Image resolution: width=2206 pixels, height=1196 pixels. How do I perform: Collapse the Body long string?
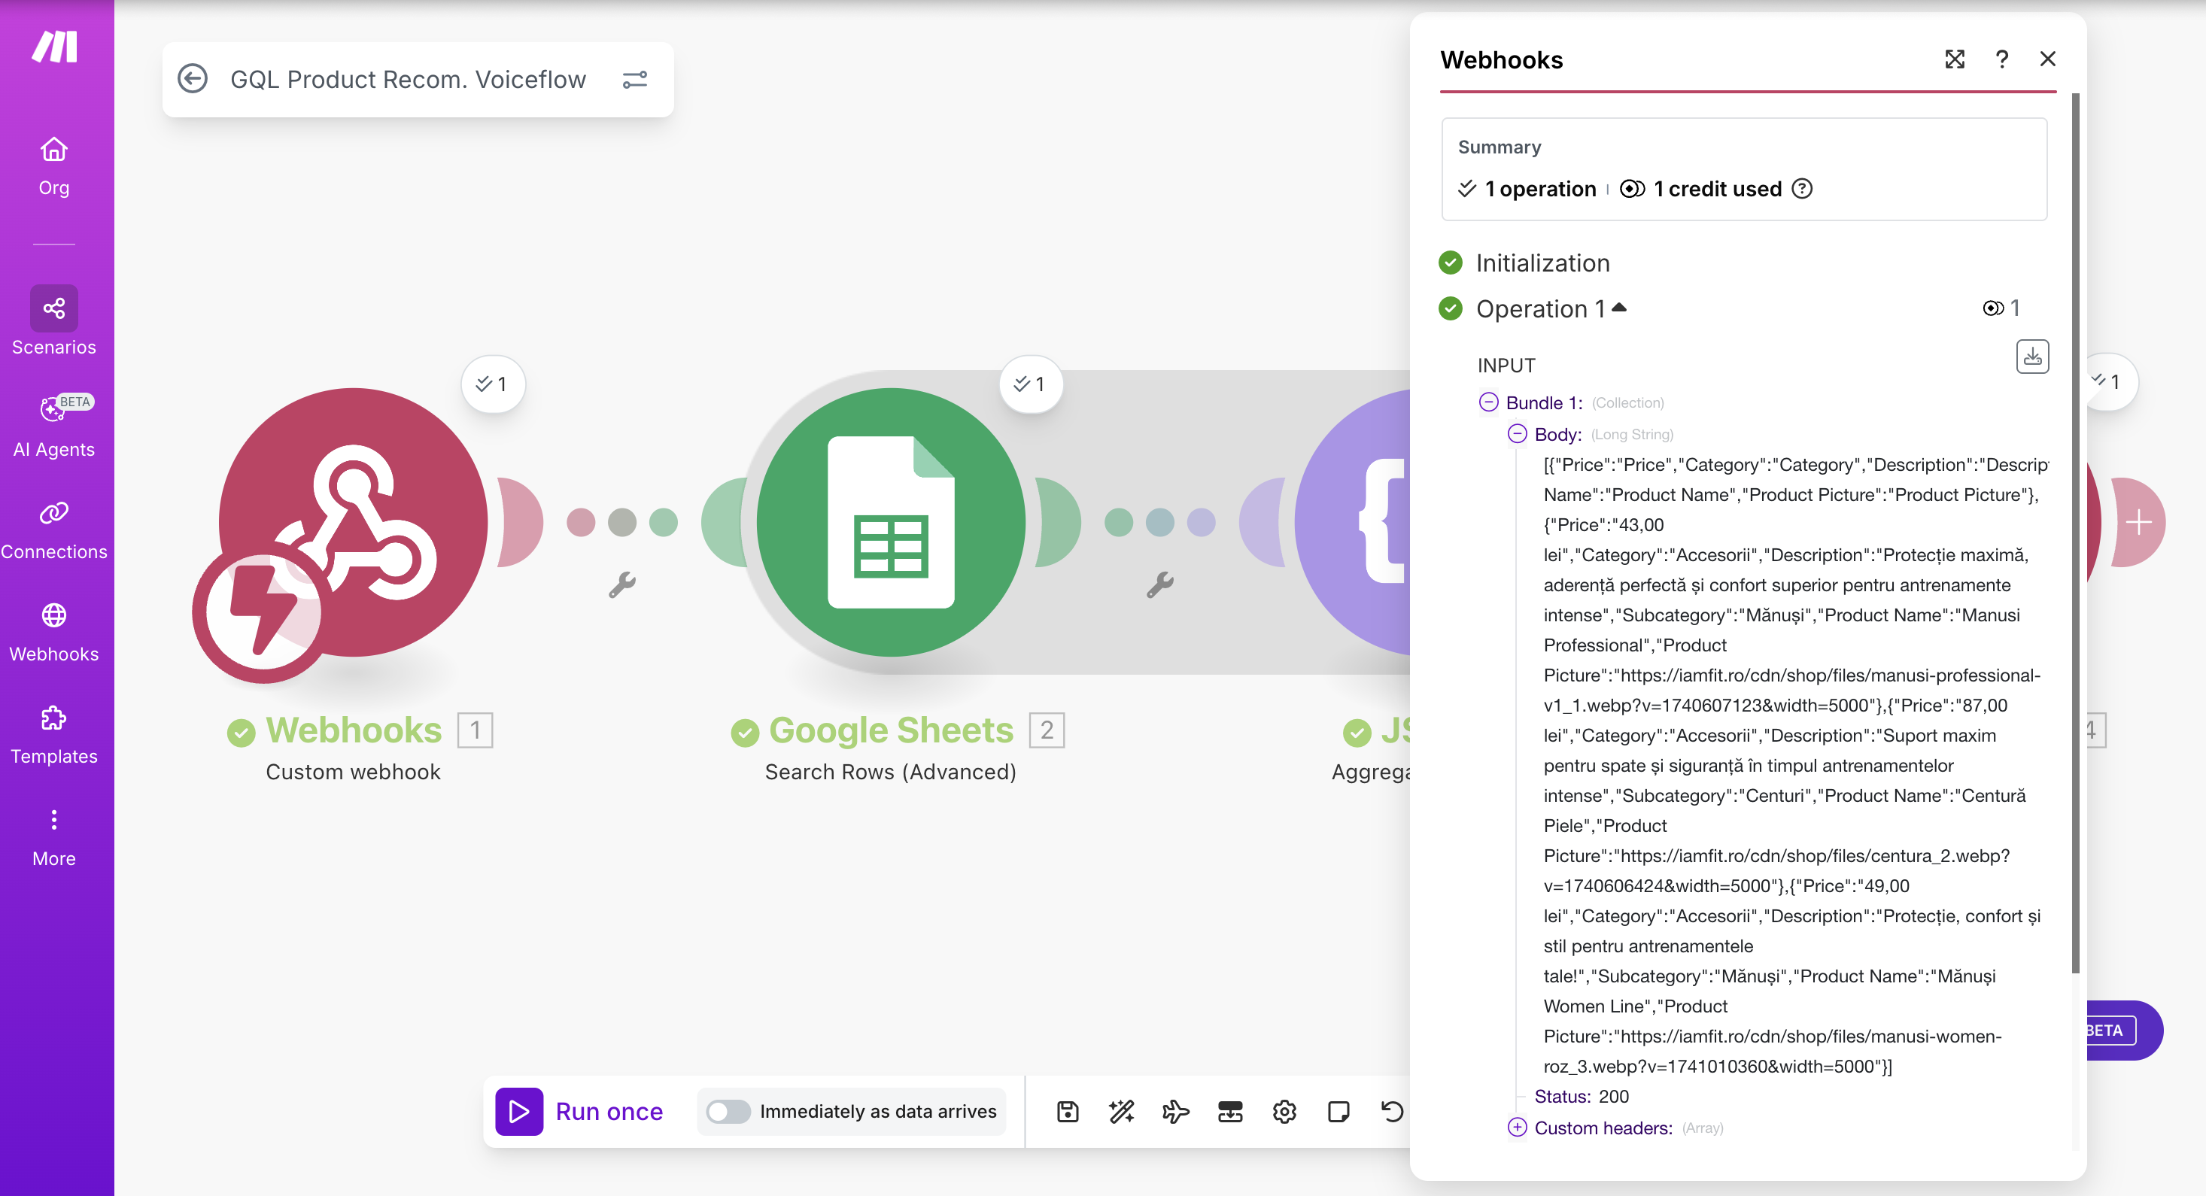pyautogui.click(x=1517, y=433)
